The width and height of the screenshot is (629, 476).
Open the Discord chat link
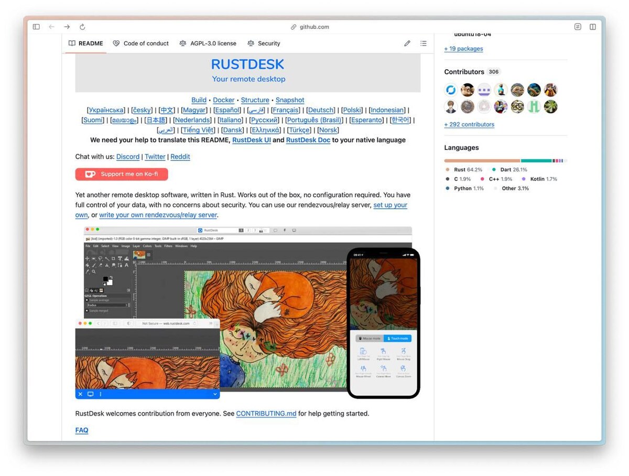pos(128,157)
